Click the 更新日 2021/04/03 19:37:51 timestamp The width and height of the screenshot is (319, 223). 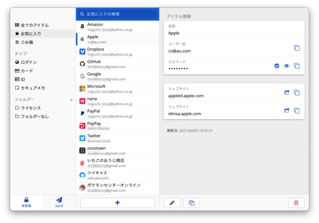(x=190, y=131)
